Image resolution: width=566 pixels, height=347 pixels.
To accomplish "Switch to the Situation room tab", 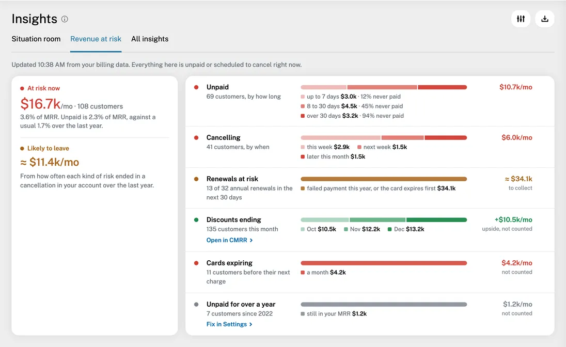I will coord(36,39).
